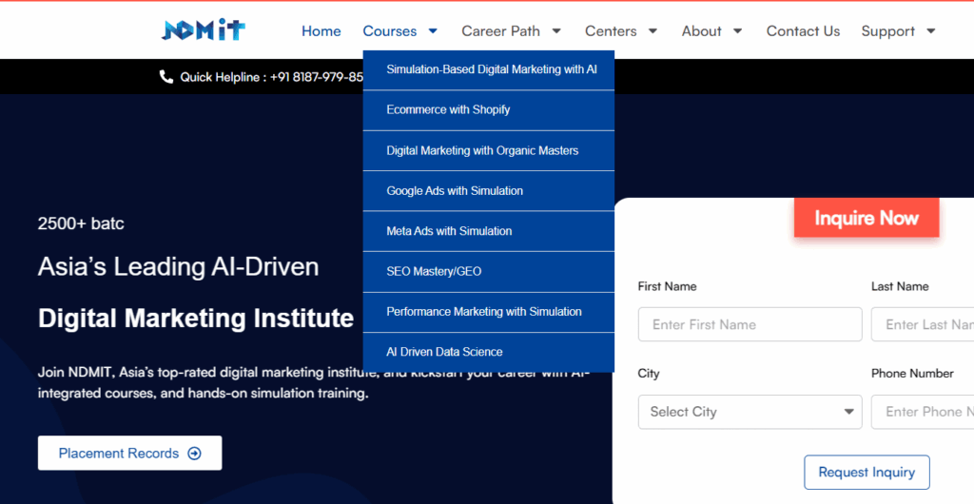Select Simulation-Based Digital Marketing with AI

[x=489, y=69]
